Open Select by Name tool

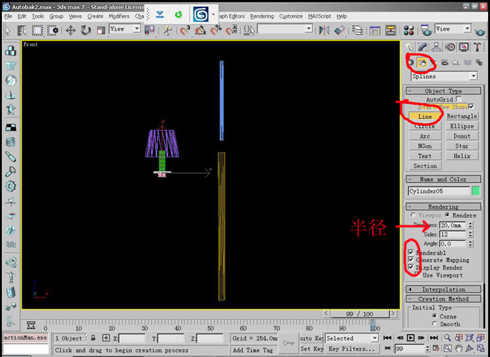point(22,31)
